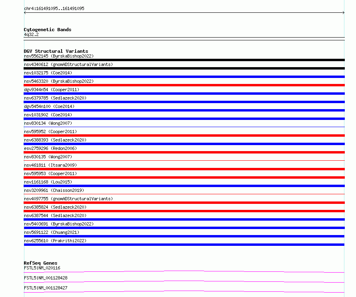Click the nsv6385824 (Sedlazeck2020) label
Image resolution: width=356 pixels, height=297 pixels.
pyautogui.click(x=55, y=207)
